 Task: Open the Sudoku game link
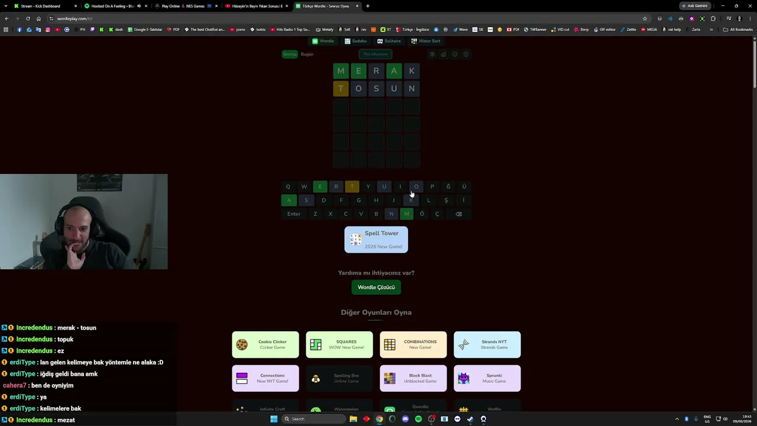pos(355,41)
